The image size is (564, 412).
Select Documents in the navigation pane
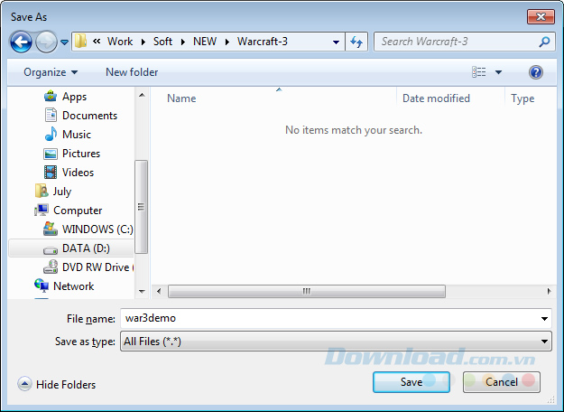click(89, 116)
